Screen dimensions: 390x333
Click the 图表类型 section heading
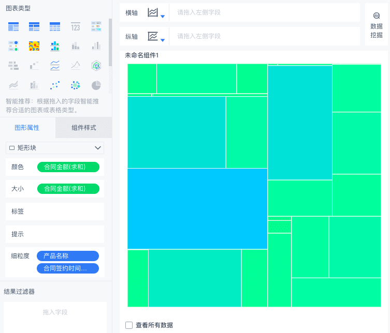click(x=18, y=8)
